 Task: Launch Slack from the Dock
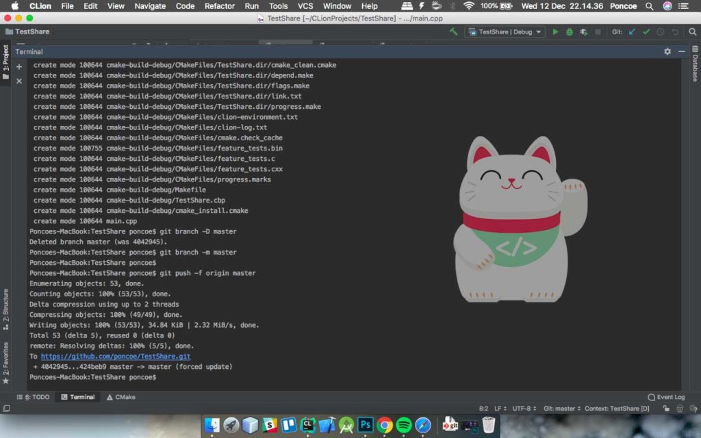tap(270, 425)
